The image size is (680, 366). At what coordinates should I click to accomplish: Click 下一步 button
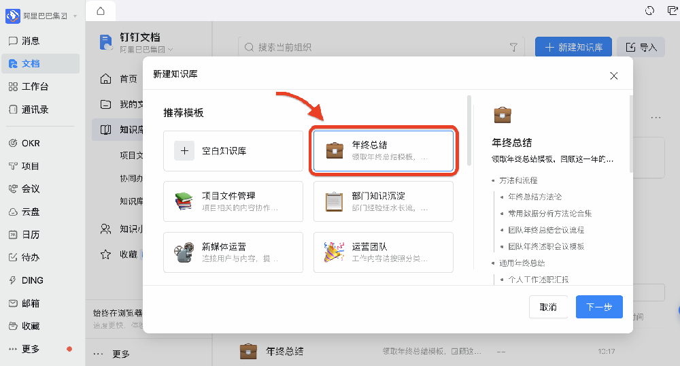599,307
